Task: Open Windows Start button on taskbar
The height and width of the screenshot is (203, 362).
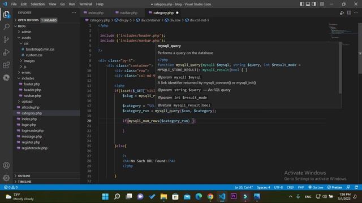Action: [106, 196]
